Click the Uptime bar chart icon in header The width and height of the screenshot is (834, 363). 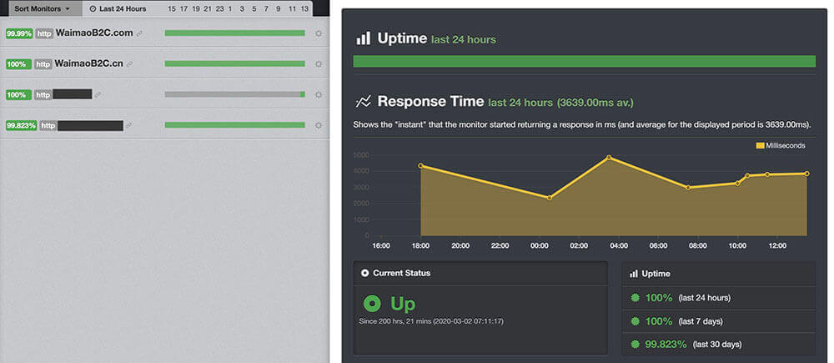[x=364, y=38]
